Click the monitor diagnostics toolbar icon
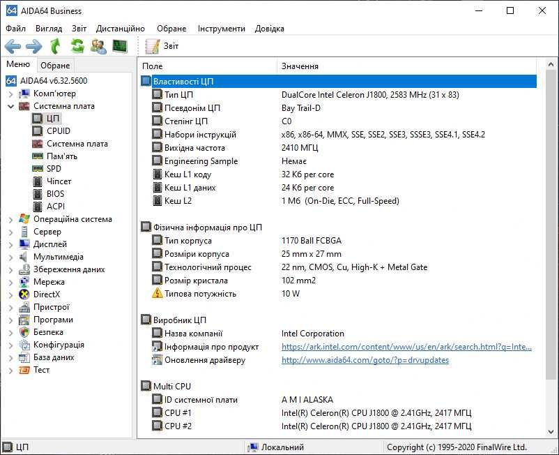The image size is (559, 455). coord(120,46)
